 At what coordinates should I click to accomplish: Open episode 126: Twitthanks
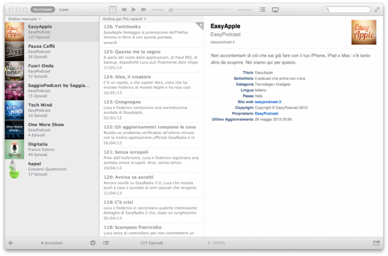(x=152, y=34)
